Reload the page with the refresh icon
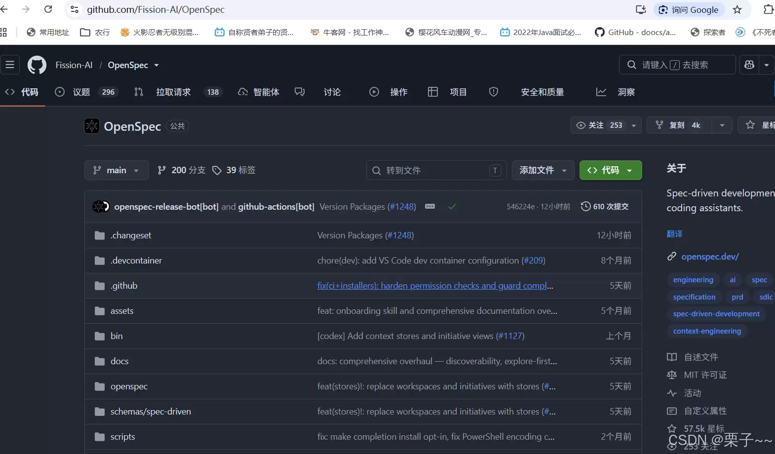 (x=48, y=9)
